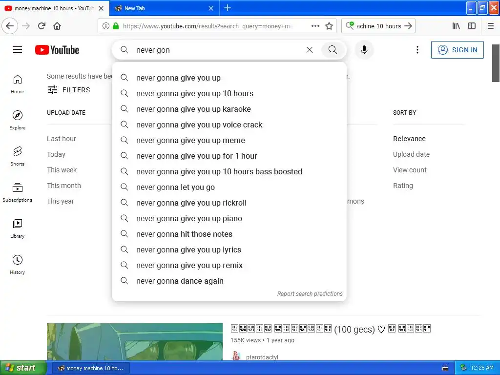Viewport: 500px width, 375px height.
Task: Close the New Tab tab
Action: [x=211, y=8]
